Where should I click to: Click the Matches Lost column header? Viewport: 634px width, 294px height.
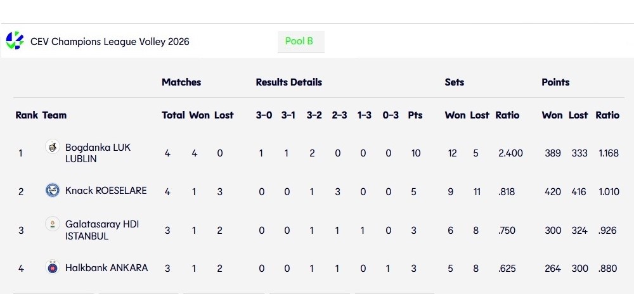click(224, 115)
